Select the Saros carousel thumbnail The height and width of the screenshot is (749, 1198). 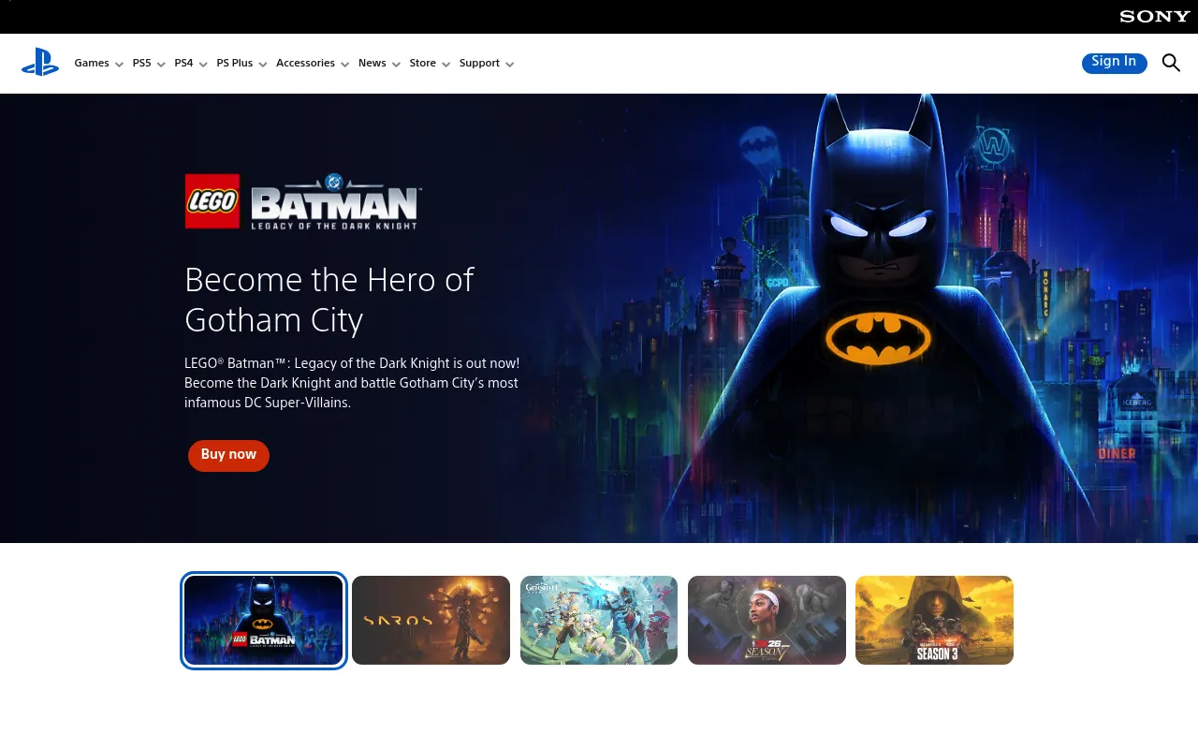(x=431, y=620)
